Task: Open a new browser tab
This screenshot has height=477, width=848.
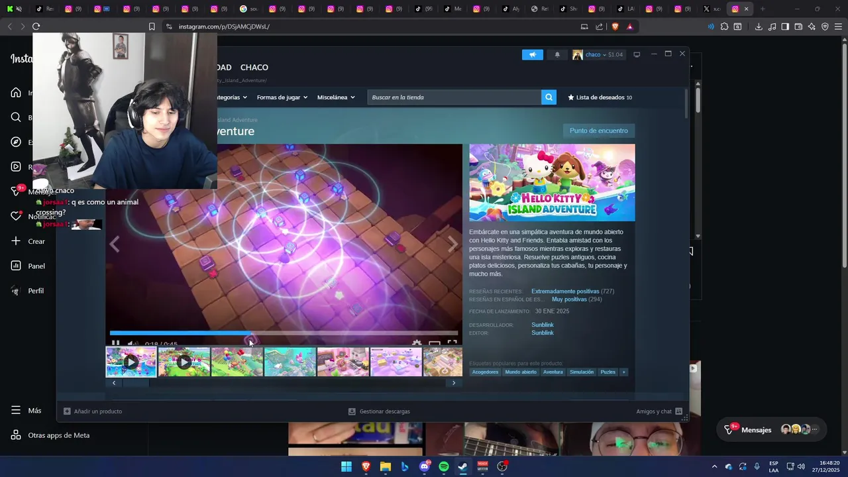Action: (763, 9)
